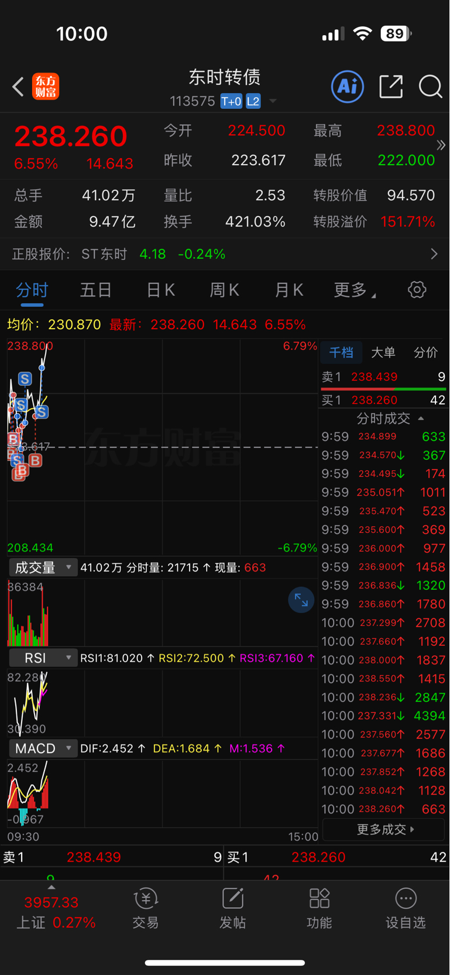Tap the 换手 421.03% value
The width and height of the screenshot is (450, 975).
point(255,222)
